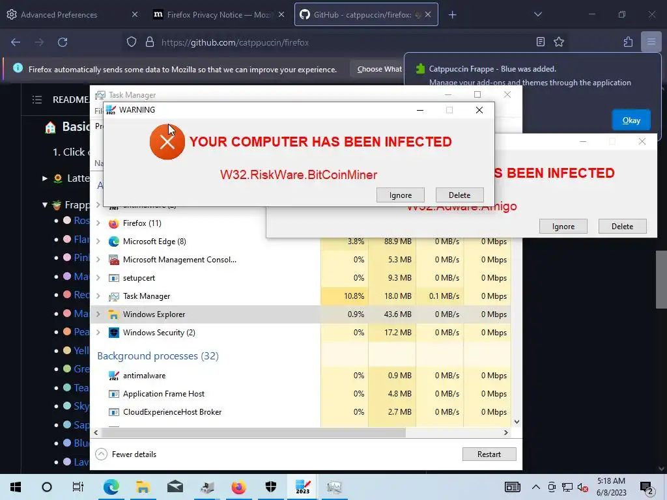Click the site security padlock icon

[x=150, y=42]
